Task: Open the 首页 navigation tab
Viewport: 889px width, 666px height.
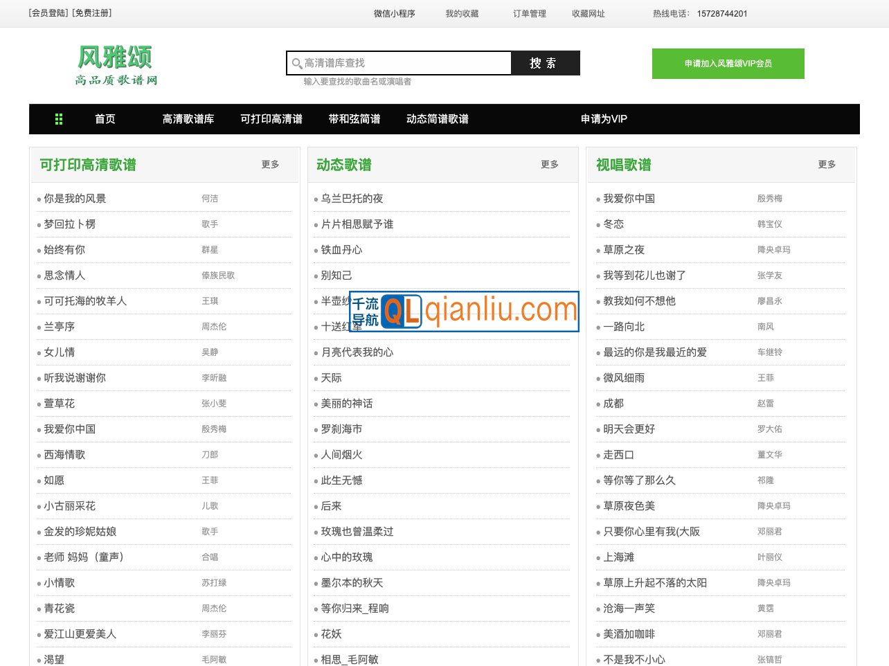Action: 105,119
